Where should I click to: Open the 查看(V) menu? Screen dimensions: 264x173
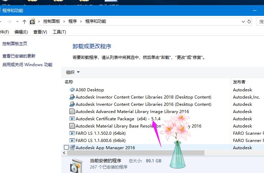(x=40, y=32)
